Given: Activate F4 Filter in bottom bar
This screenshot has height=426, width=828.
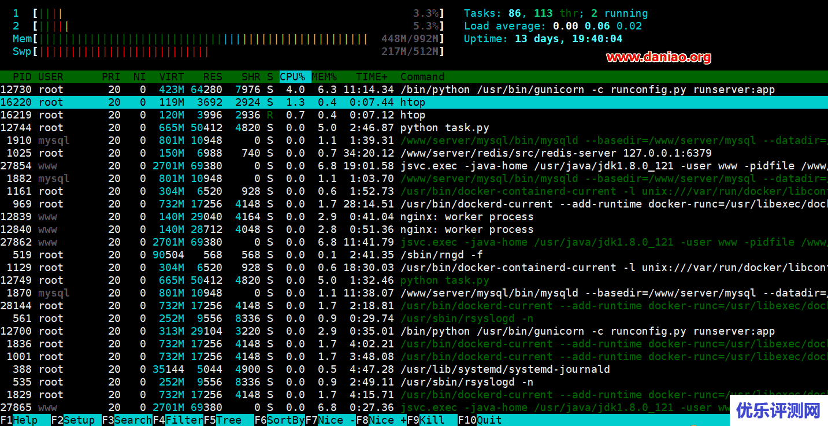Looking at the screenshot, I should [178, 420].
